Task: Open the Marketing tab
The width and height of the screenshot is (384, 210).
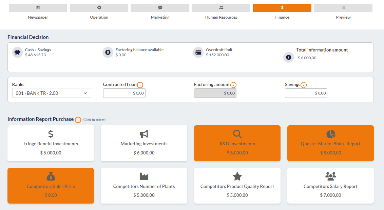Action: (160, 8)
